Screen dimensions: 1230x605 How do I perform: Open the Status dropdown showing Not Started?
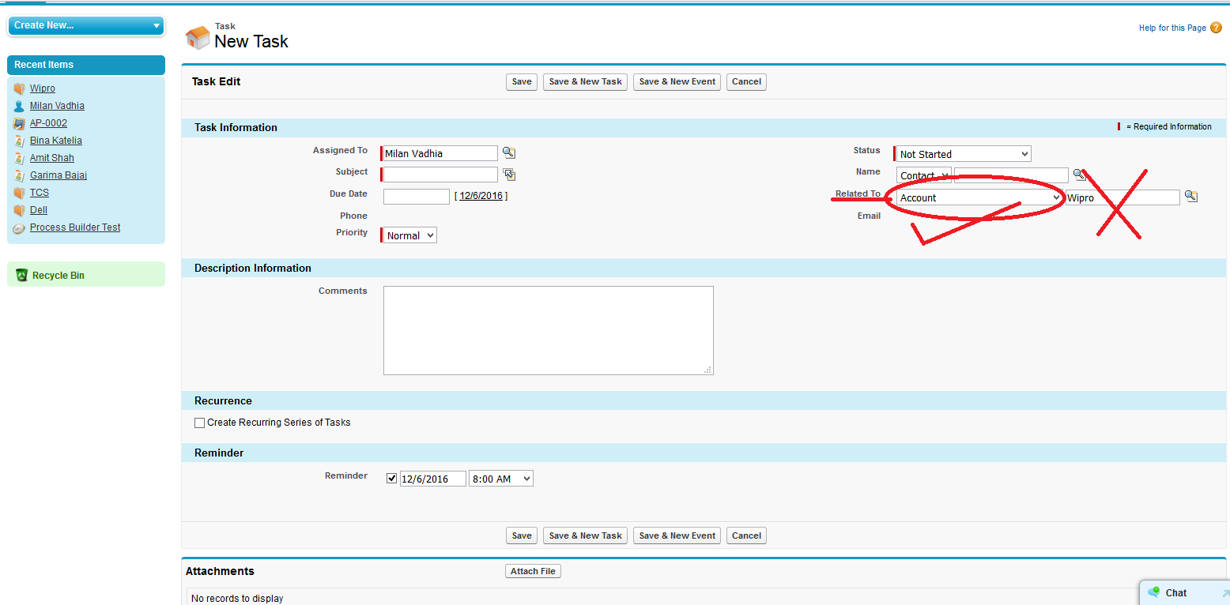[963, 154]
